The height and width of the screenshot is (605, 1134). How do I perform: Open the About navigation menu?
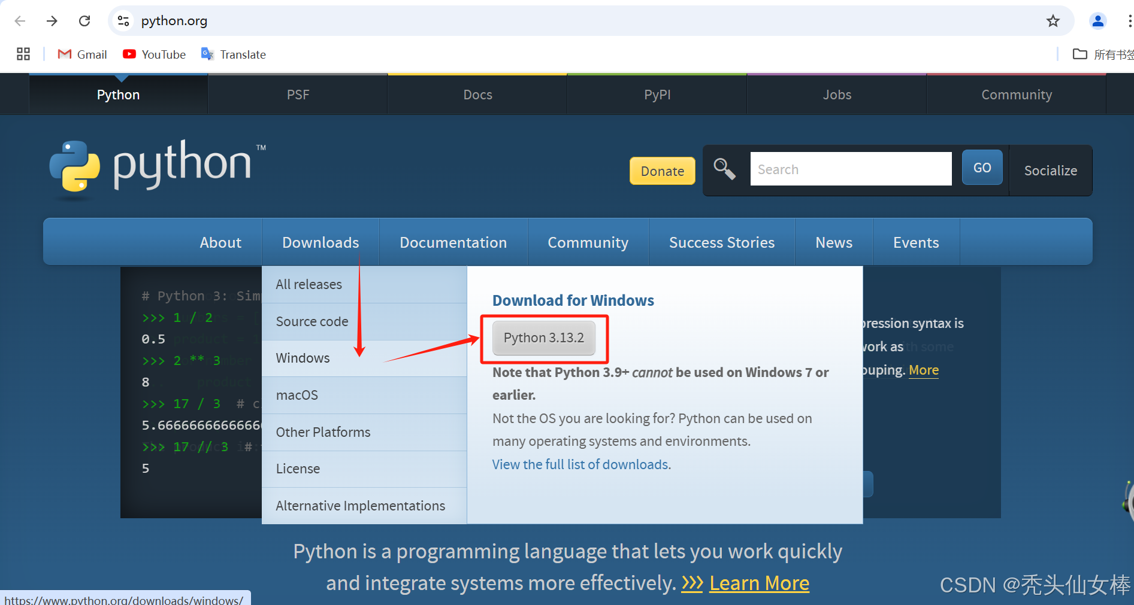tap(220, 242)
